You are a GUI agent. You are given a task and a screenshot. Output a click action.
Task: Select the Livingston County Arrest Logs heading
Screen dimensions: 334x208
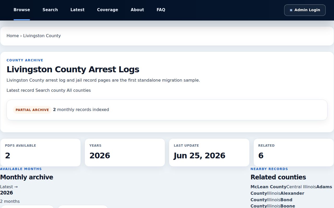[x=73, y=69]
